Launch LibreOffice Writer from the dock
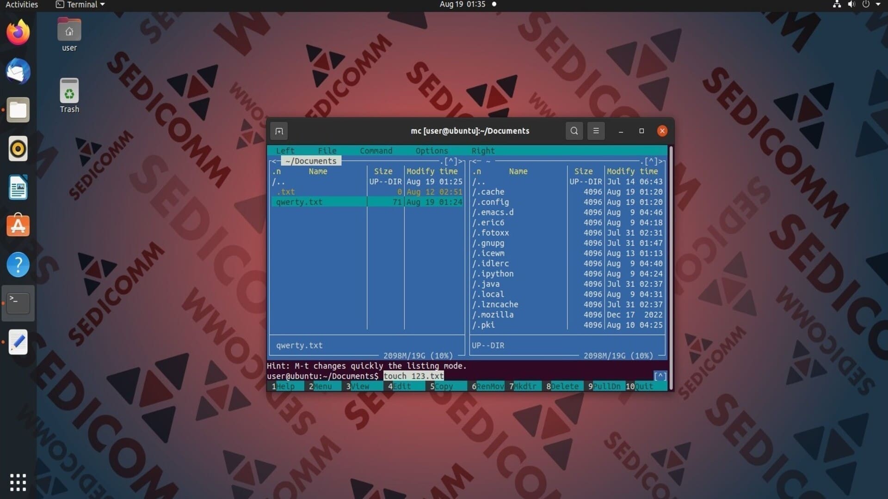888x499 pixels. click(18, 188)
